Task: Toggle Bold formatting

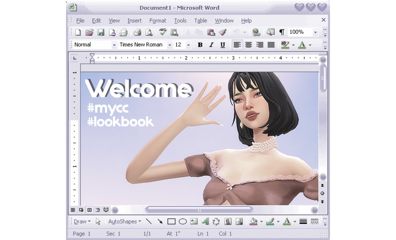Action: pyautogui.click(x=200, y=45)
